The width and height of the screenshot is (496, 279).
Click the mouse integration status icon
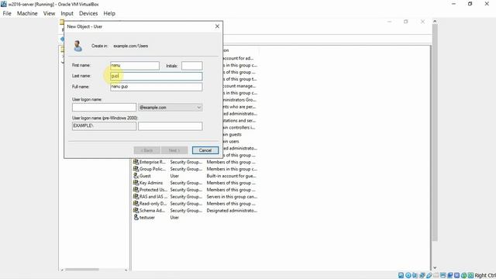coord(463,276)
